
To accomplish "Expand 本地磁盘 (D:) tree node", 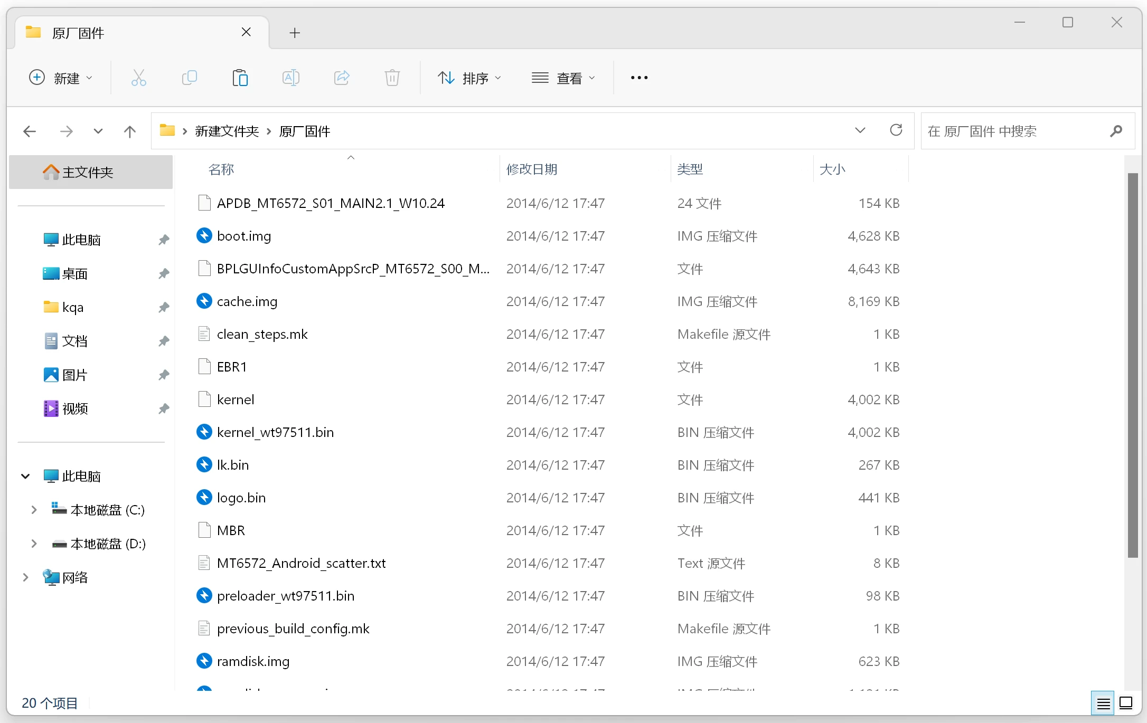I will (x=34, y=544).
